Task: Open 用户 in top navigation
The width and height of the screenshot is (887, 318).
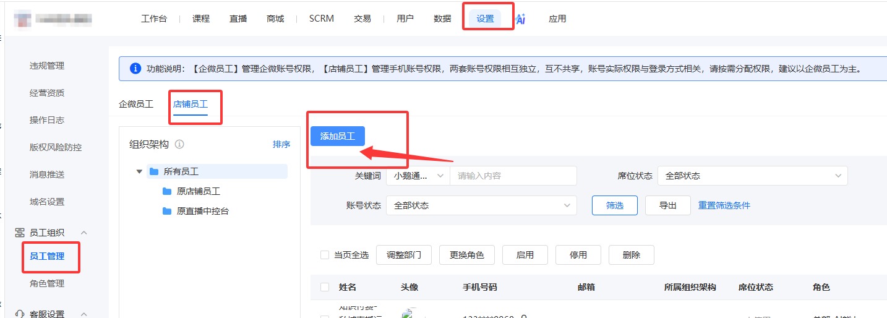Action: click(405, 19)
